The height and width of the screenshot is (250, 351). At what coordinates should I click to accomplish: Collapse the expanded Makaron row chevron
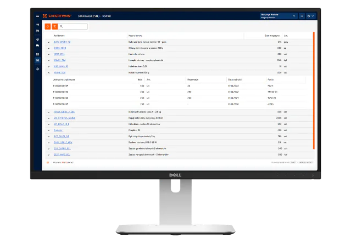(x=48, y=72)
